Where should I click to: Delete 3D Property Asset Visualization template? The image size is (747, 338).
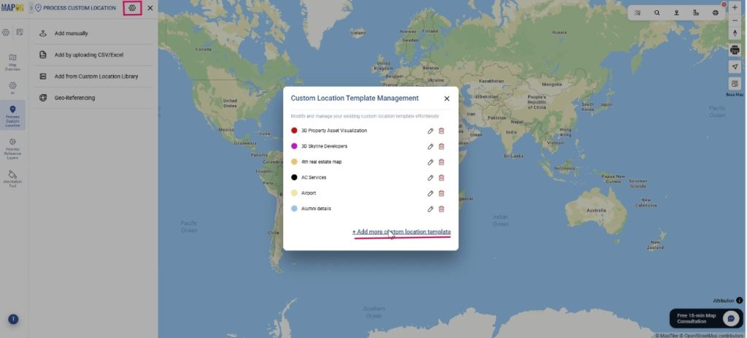coord(441,131)
